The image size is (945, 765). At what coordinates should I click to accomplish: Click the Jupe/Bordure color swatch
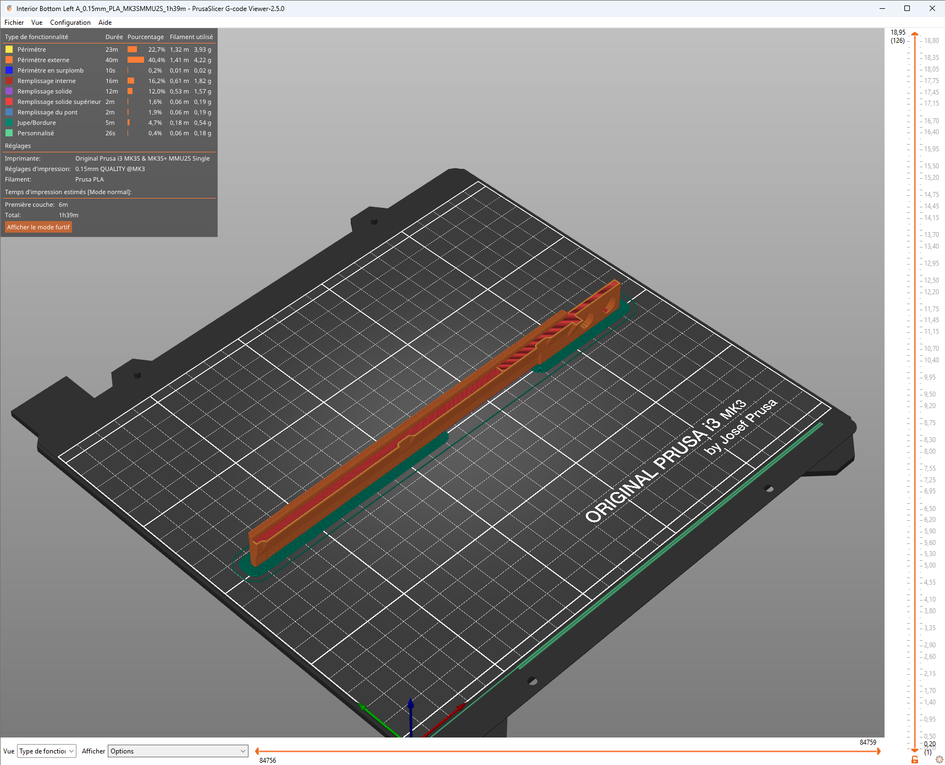coord(9,123)
